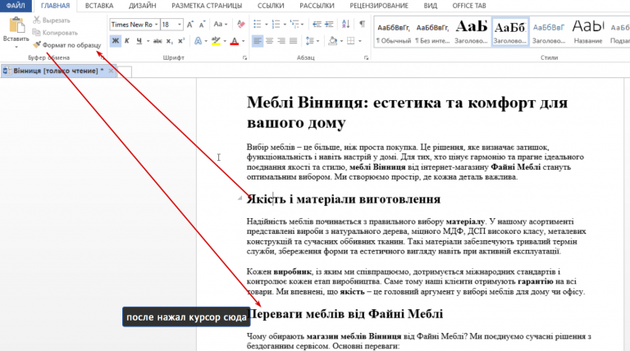The height and width of the screenshot is (351, 630).
Task: Apply the Без интервала style
Action: 432,32
